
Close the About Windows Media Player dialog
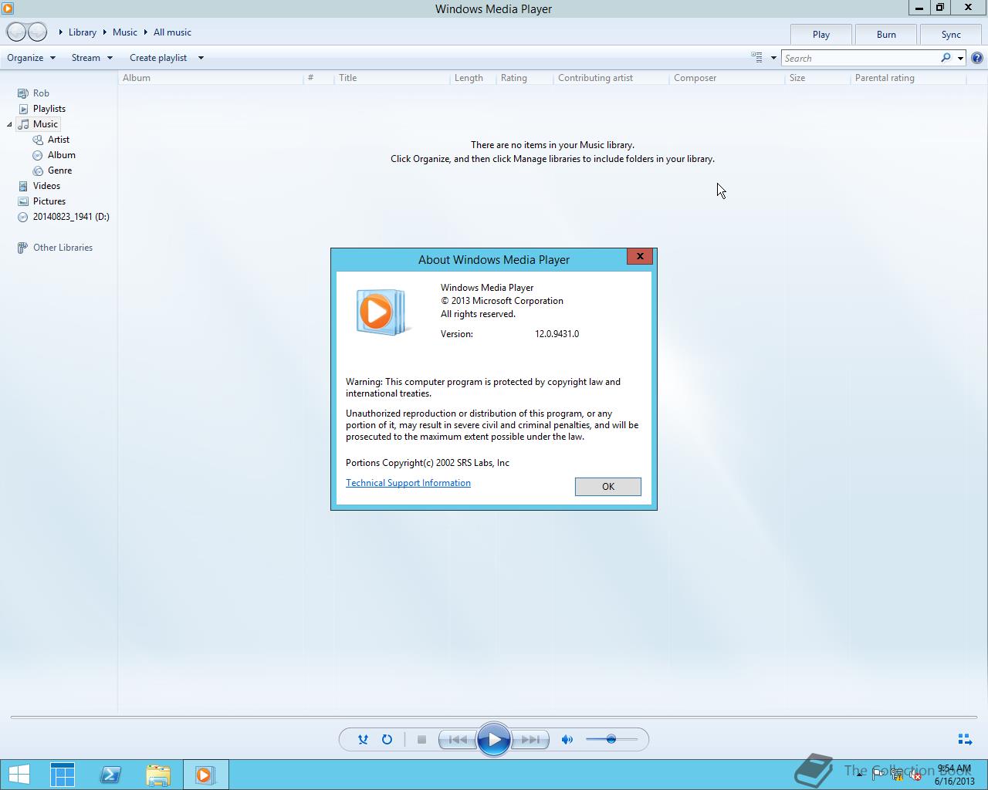640,256
